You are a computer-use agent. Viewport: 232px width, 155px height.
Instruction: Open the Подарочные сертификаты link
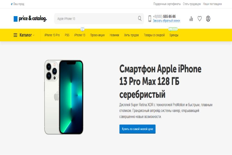(167, 4)
